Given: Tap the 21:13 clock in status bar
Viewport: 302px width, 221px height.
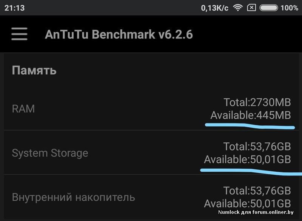Looking at the screenshot, I should pos(14,8).
